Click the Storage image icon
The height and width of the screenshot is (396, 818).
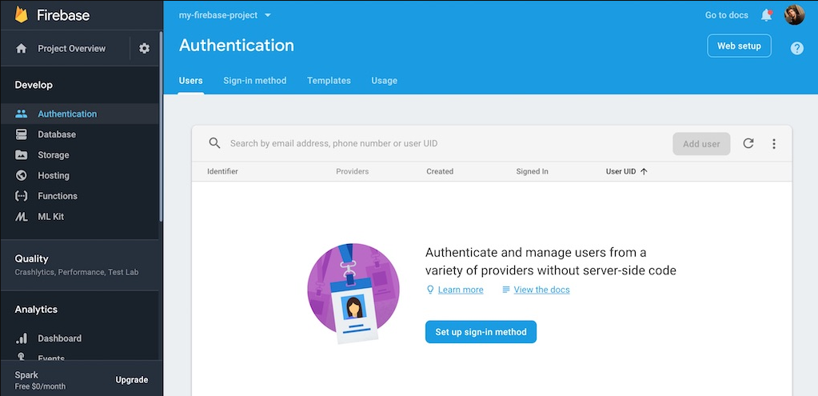coord(22,155)
